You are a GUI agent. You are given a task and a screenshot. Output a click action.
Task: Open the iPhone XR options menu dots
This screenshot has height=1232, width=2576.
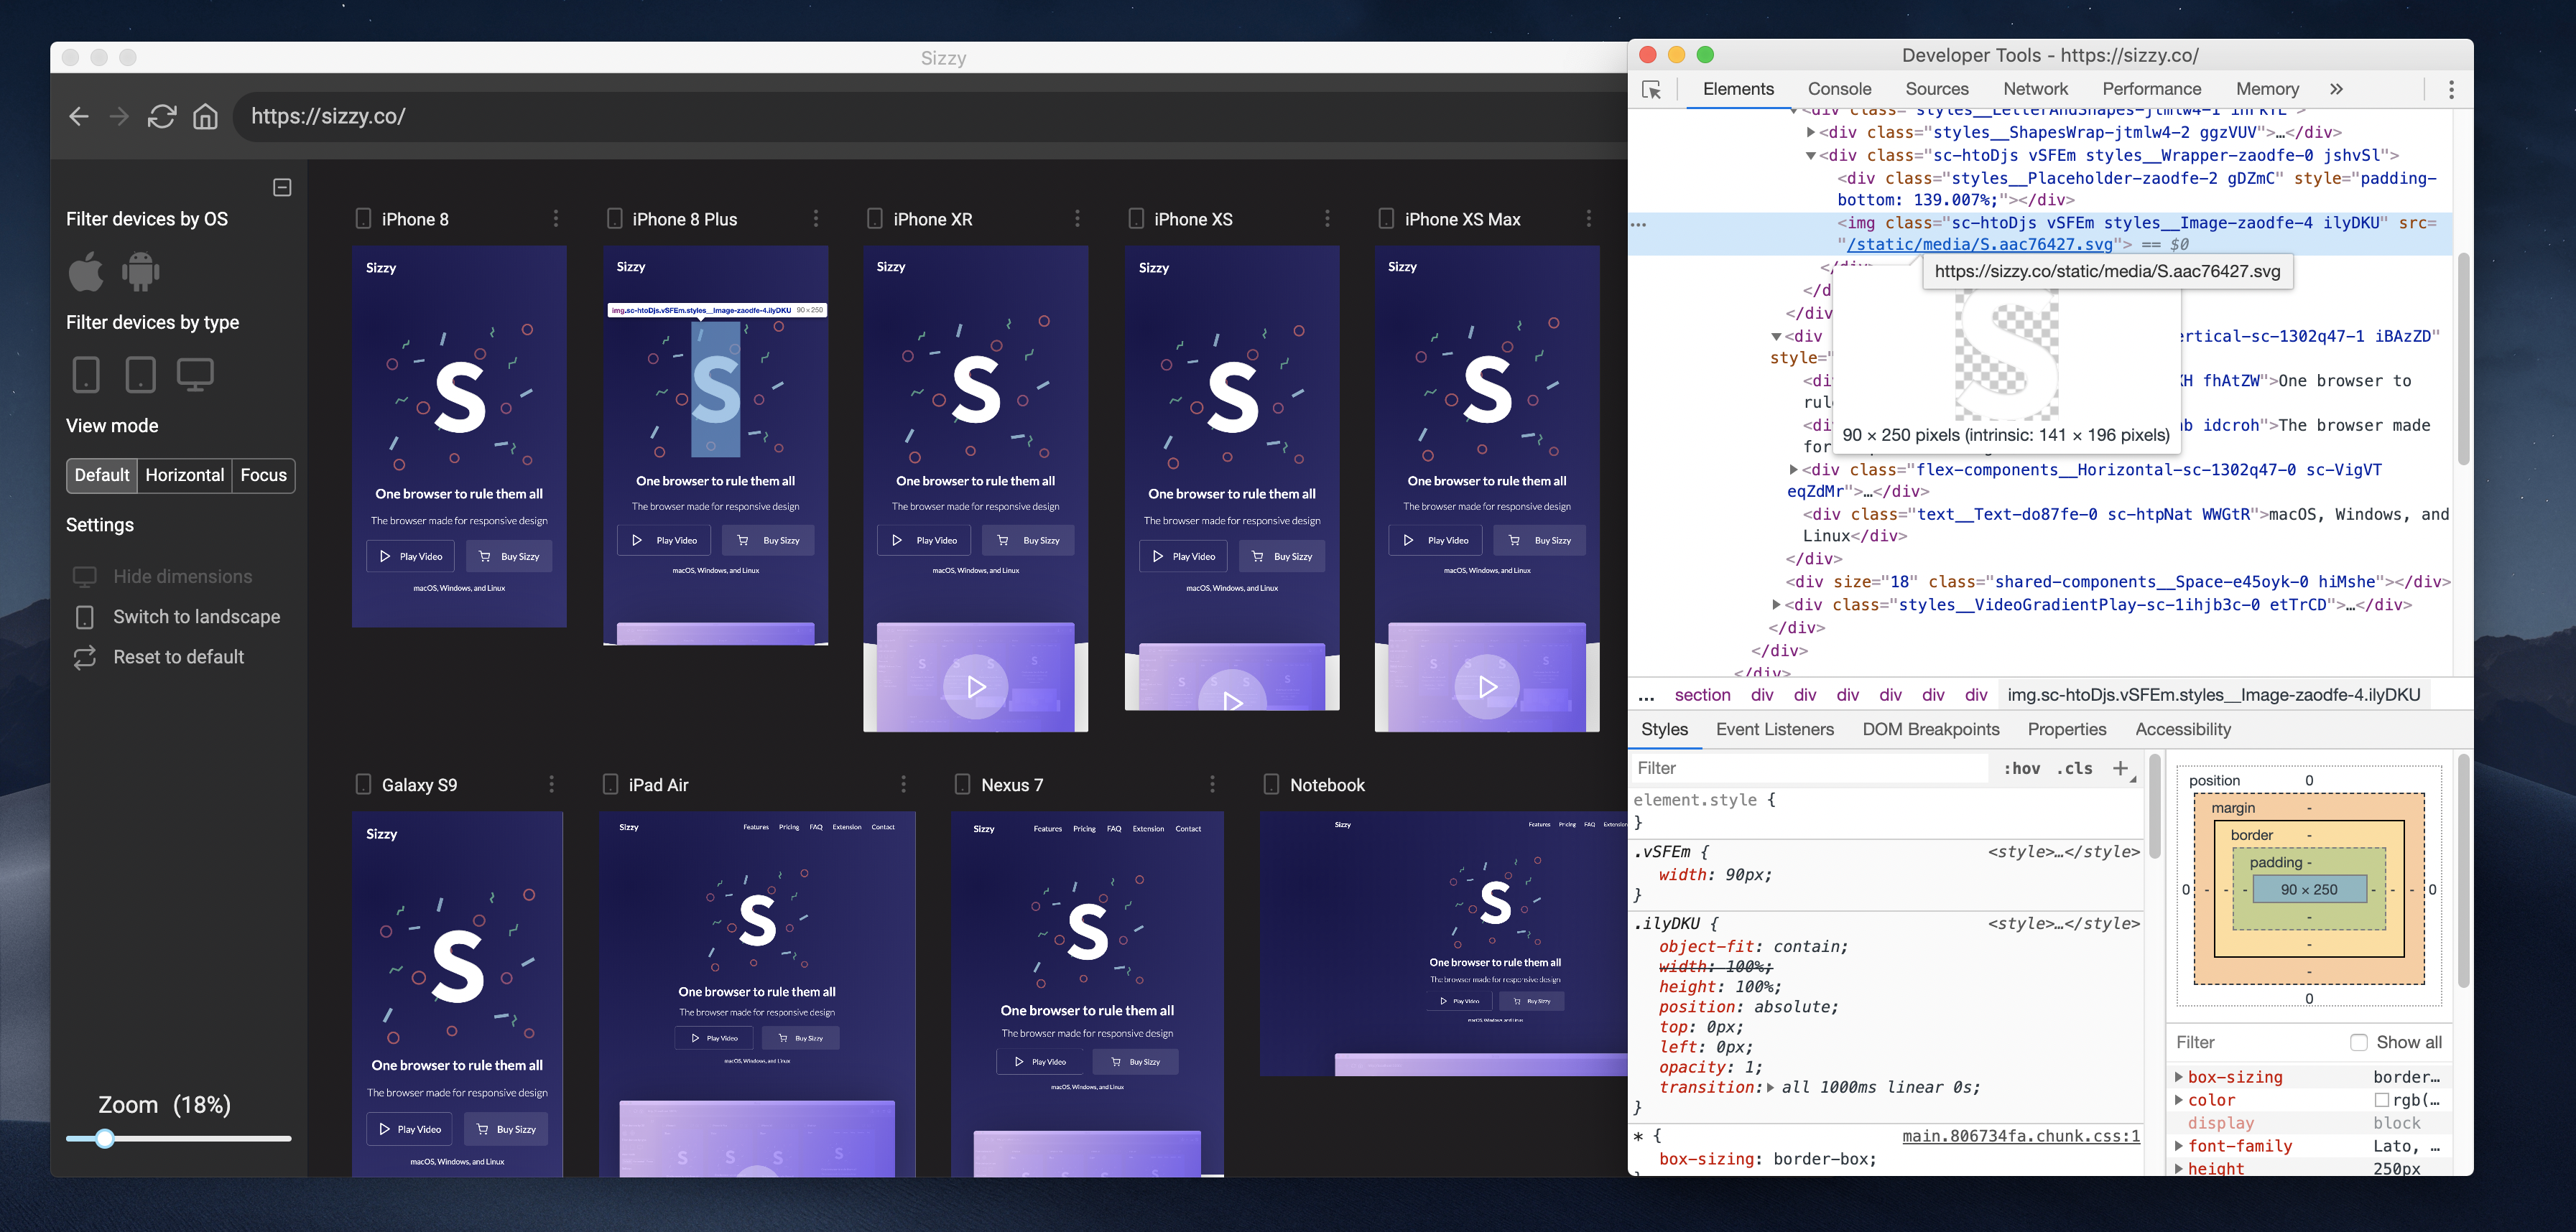tap(1077, 219)
